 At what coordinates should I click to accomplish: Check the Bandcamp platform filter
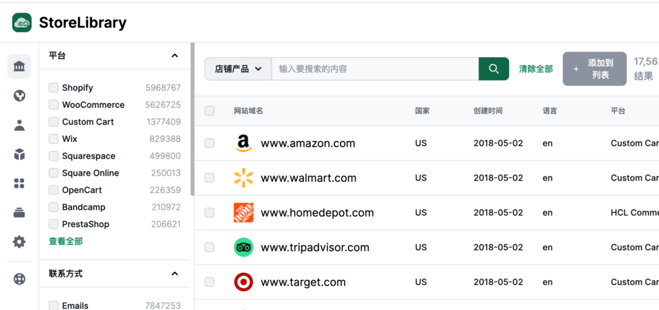click(x=53, y=207)
